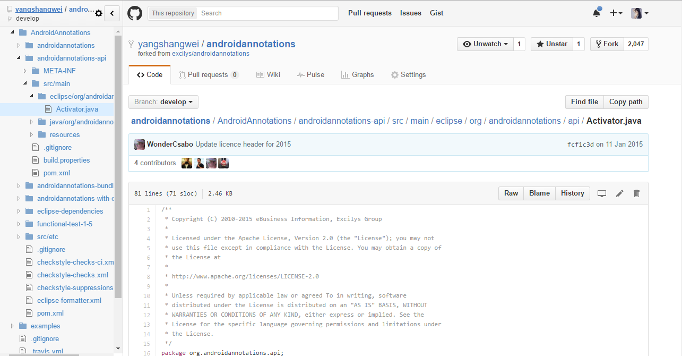682x356 pixels.
Task: Open file in desktop monitor icon
Action: (602, 193)
